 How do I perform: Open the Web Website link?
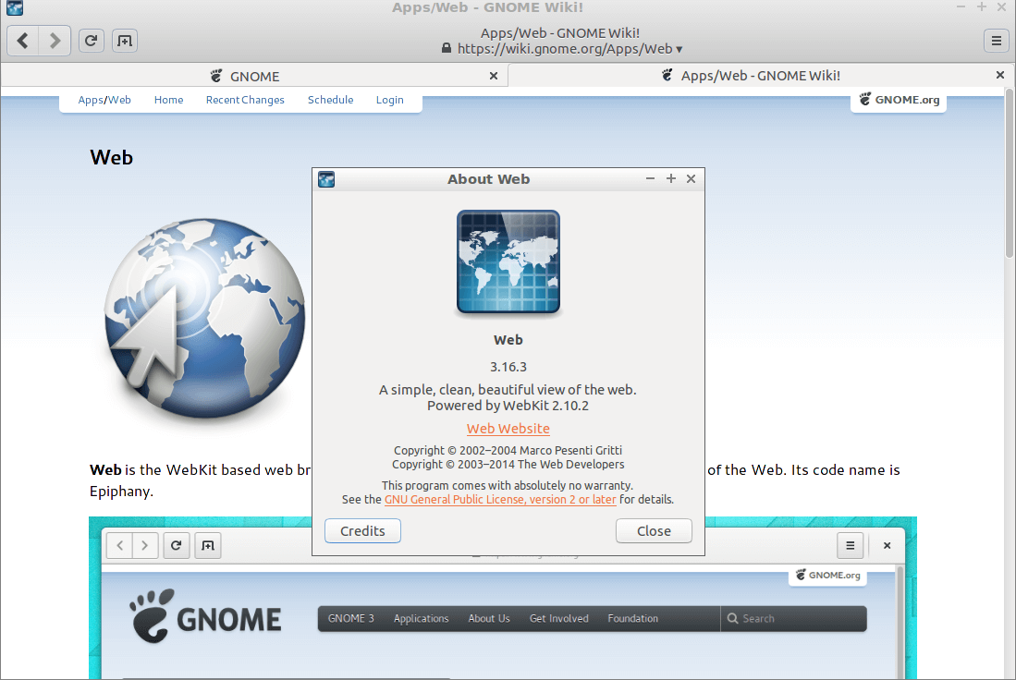508,429
